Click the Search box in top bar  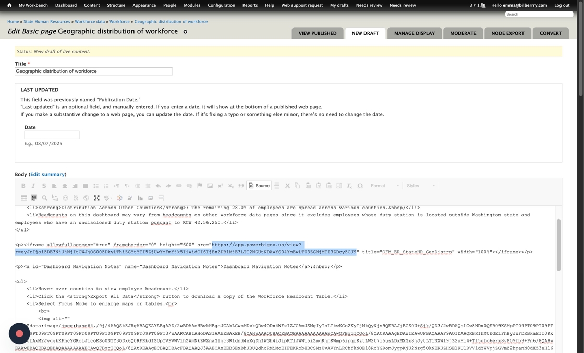539,14
